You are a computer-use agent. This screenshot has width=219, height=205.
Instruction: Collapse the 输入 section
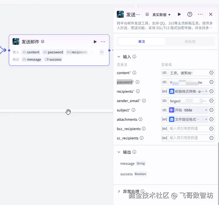pyautogui.click(x=119, y=57)
